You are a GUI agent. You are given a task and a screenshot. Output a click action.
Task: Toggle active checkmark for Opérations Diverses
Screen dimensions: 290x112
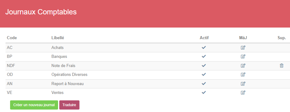(x=204, y=75)
